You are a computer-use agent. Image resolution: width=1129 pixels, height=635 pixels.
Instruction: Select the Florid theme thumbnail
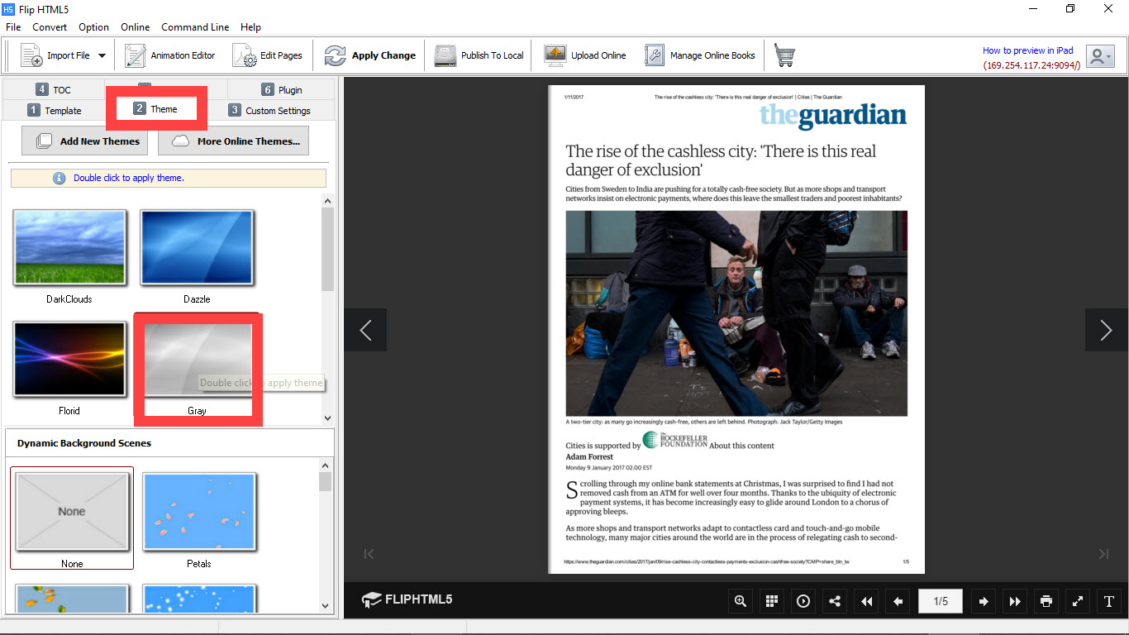[70, 360]
